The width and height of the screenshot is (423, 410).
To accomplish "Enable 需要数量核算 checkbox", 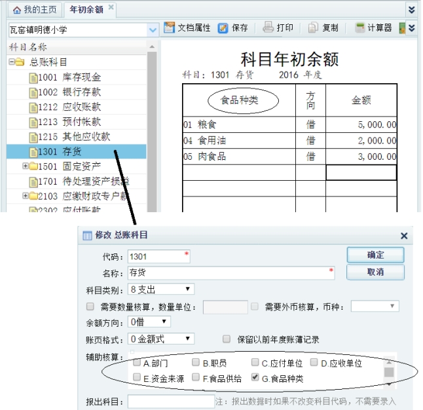I will click(90, 307).
